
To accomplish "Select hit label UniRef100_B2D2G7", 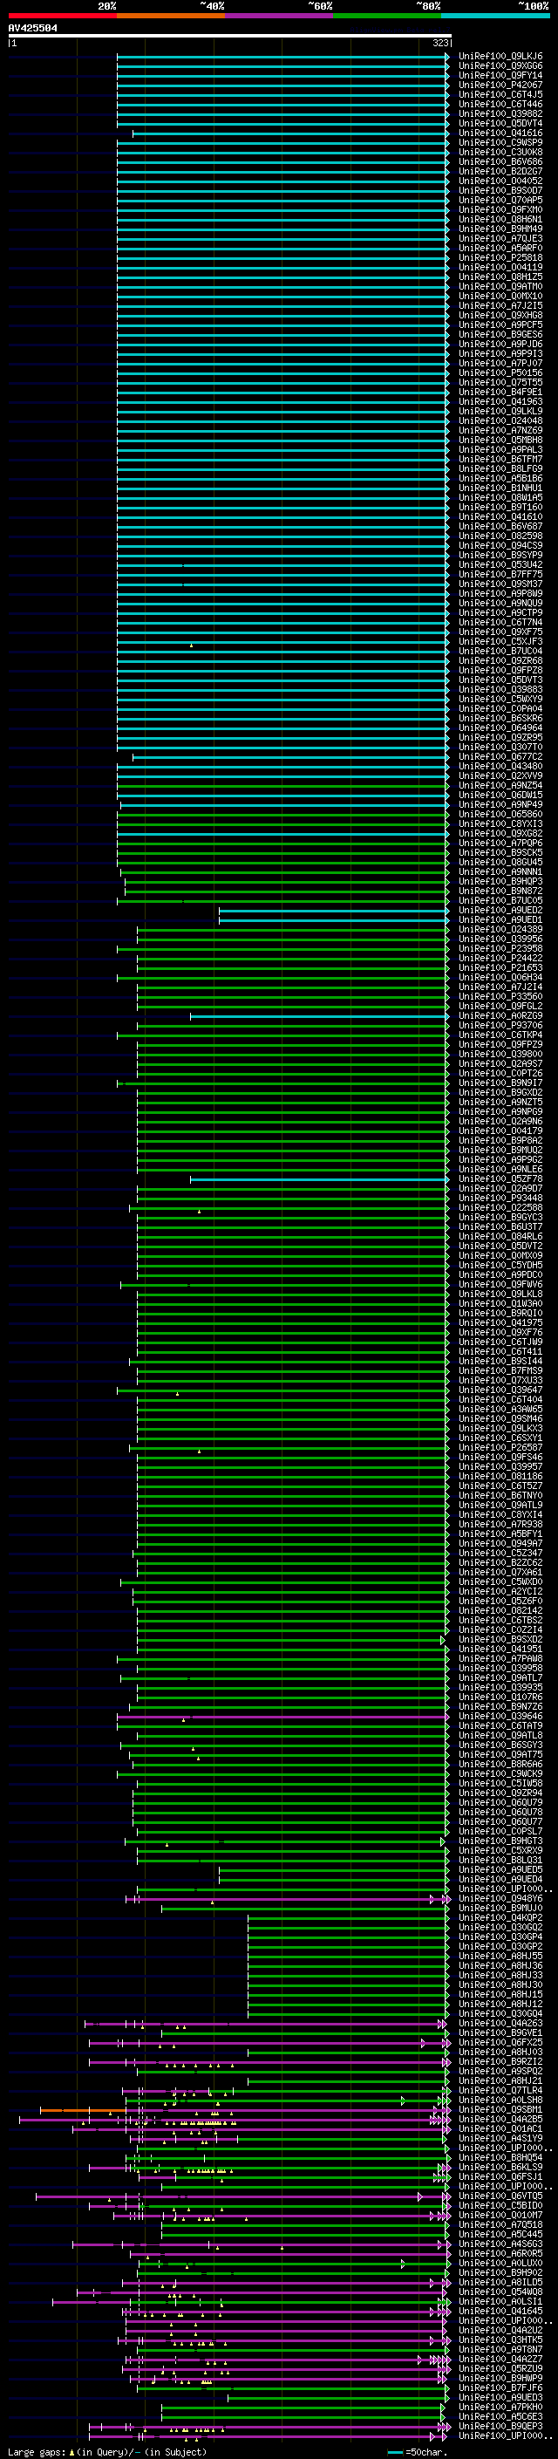I will click(x=500, y=172).
